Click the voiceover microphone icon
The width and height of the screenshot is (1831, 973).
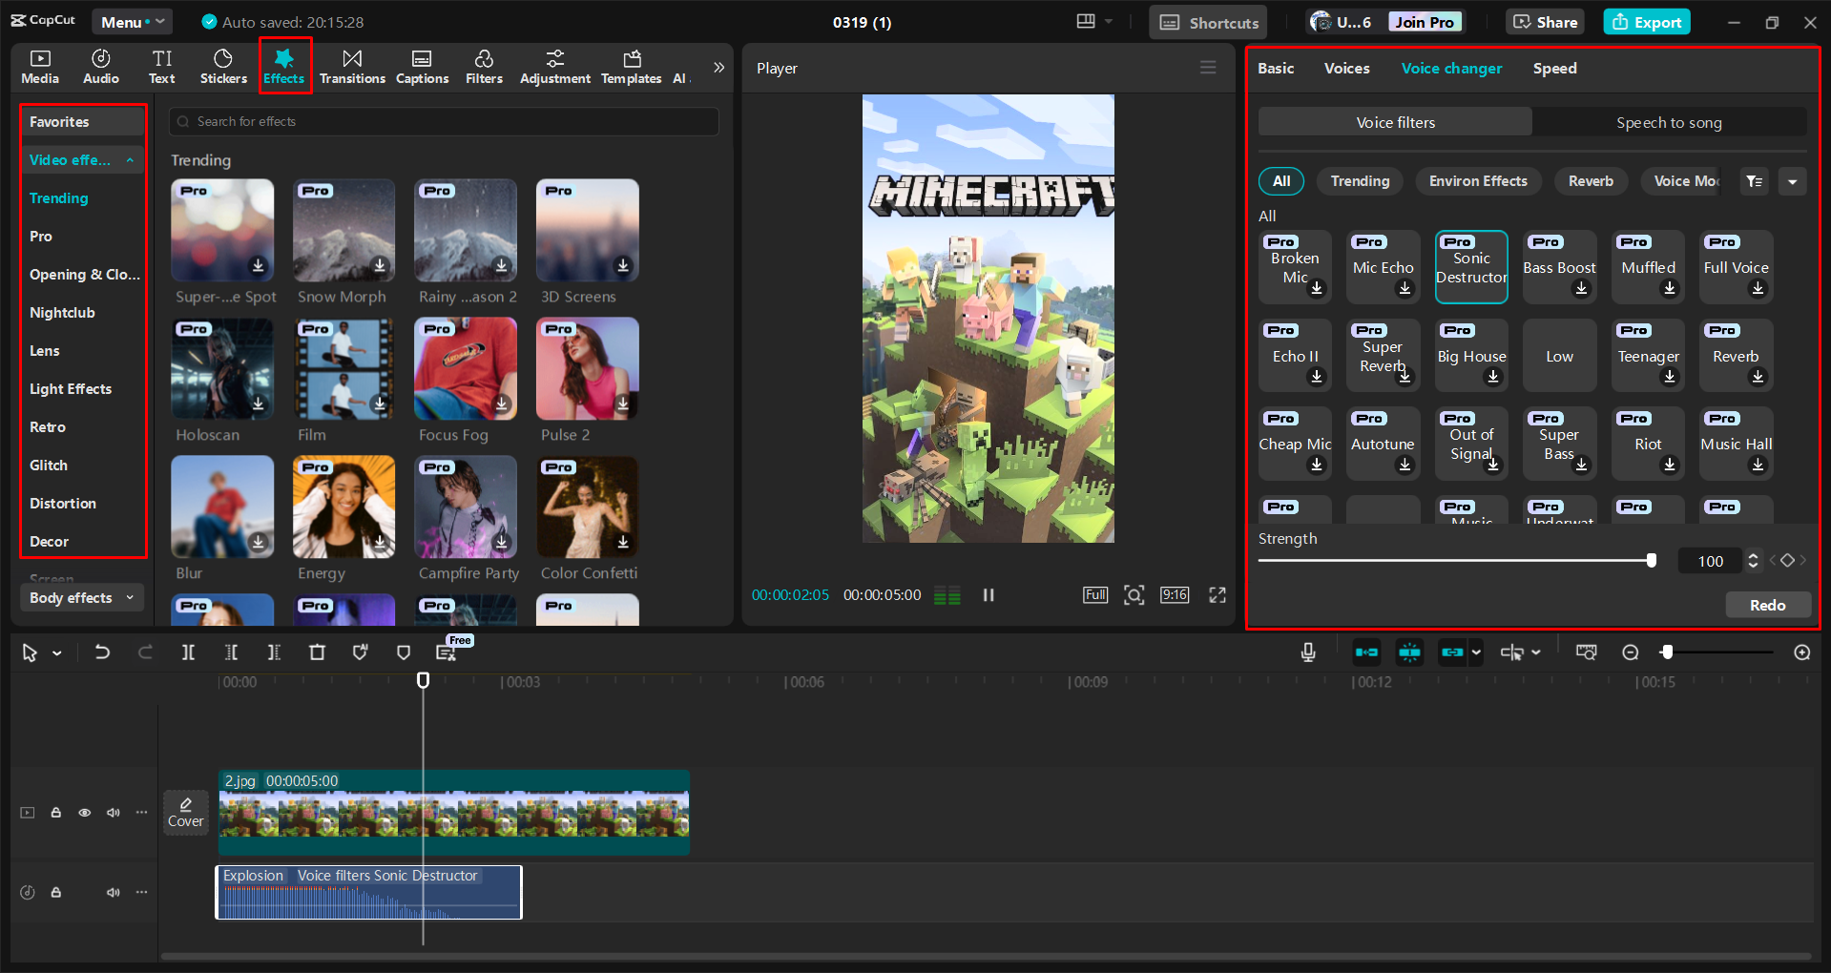coord(1307,652)
